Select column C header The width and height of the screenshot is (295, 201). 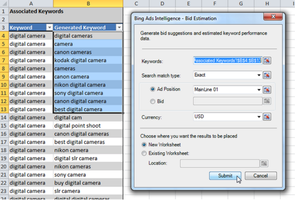[136, 3]
